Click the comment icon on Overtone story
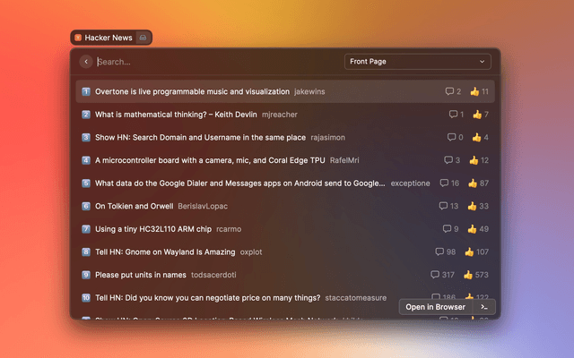 (450, 91)
